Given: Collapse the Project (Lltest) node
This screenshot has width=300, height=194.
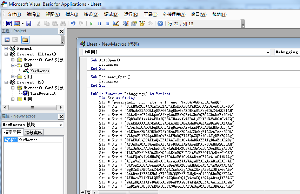Looking at the screenshot, I should 6,54.
